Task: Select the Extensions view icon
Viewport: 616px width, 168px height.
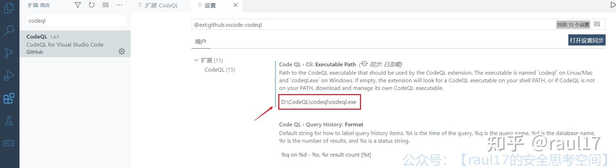Action: 9,99
